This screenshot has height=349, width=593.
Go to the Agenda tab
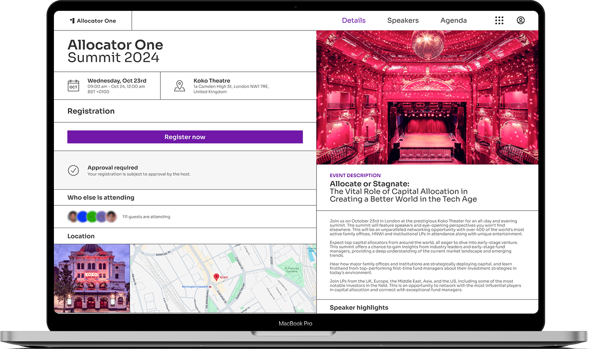[453, 20]
